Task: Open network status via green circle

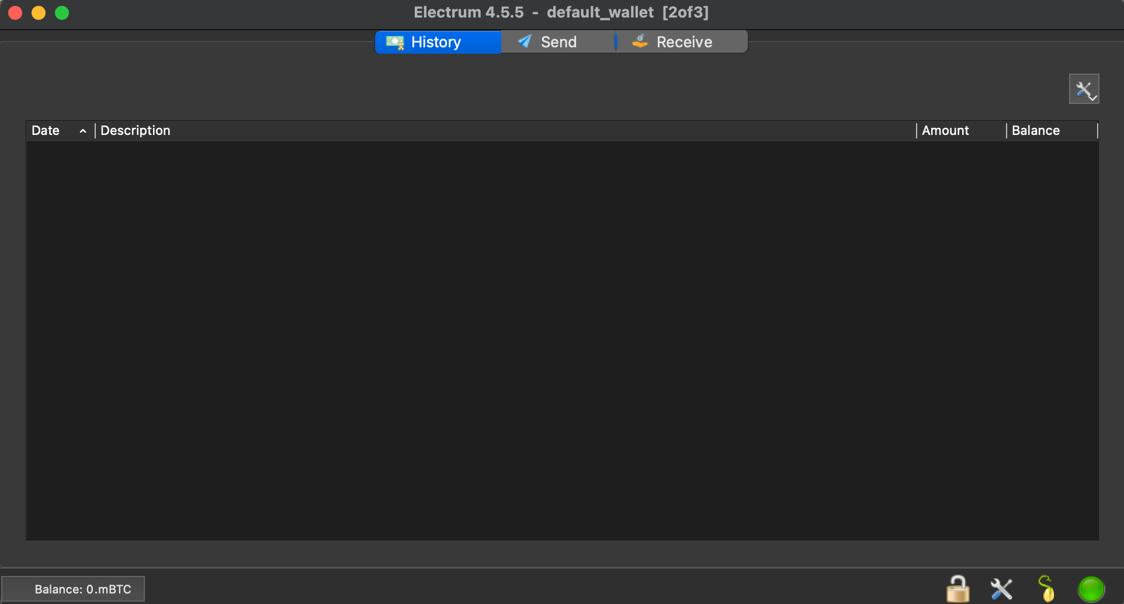Action: coord(1091,589)
